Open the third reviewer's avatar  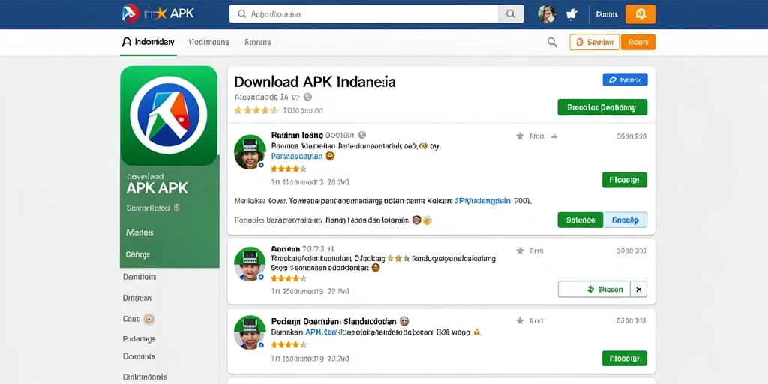click(250, 331)
